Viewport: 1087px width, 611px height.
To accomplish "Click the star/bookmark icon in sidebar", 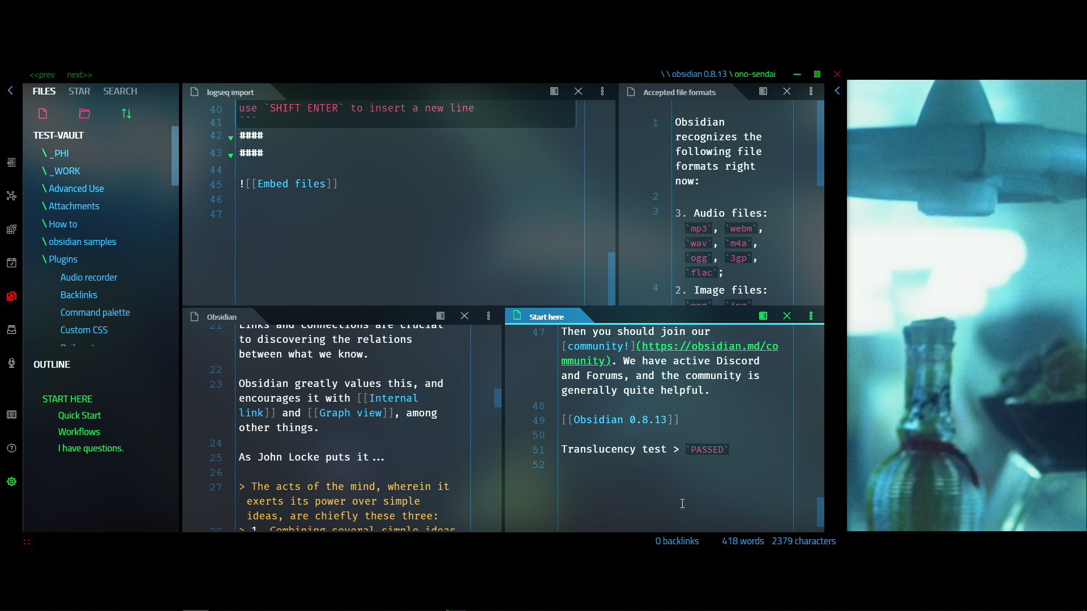I will pos(79,91).
